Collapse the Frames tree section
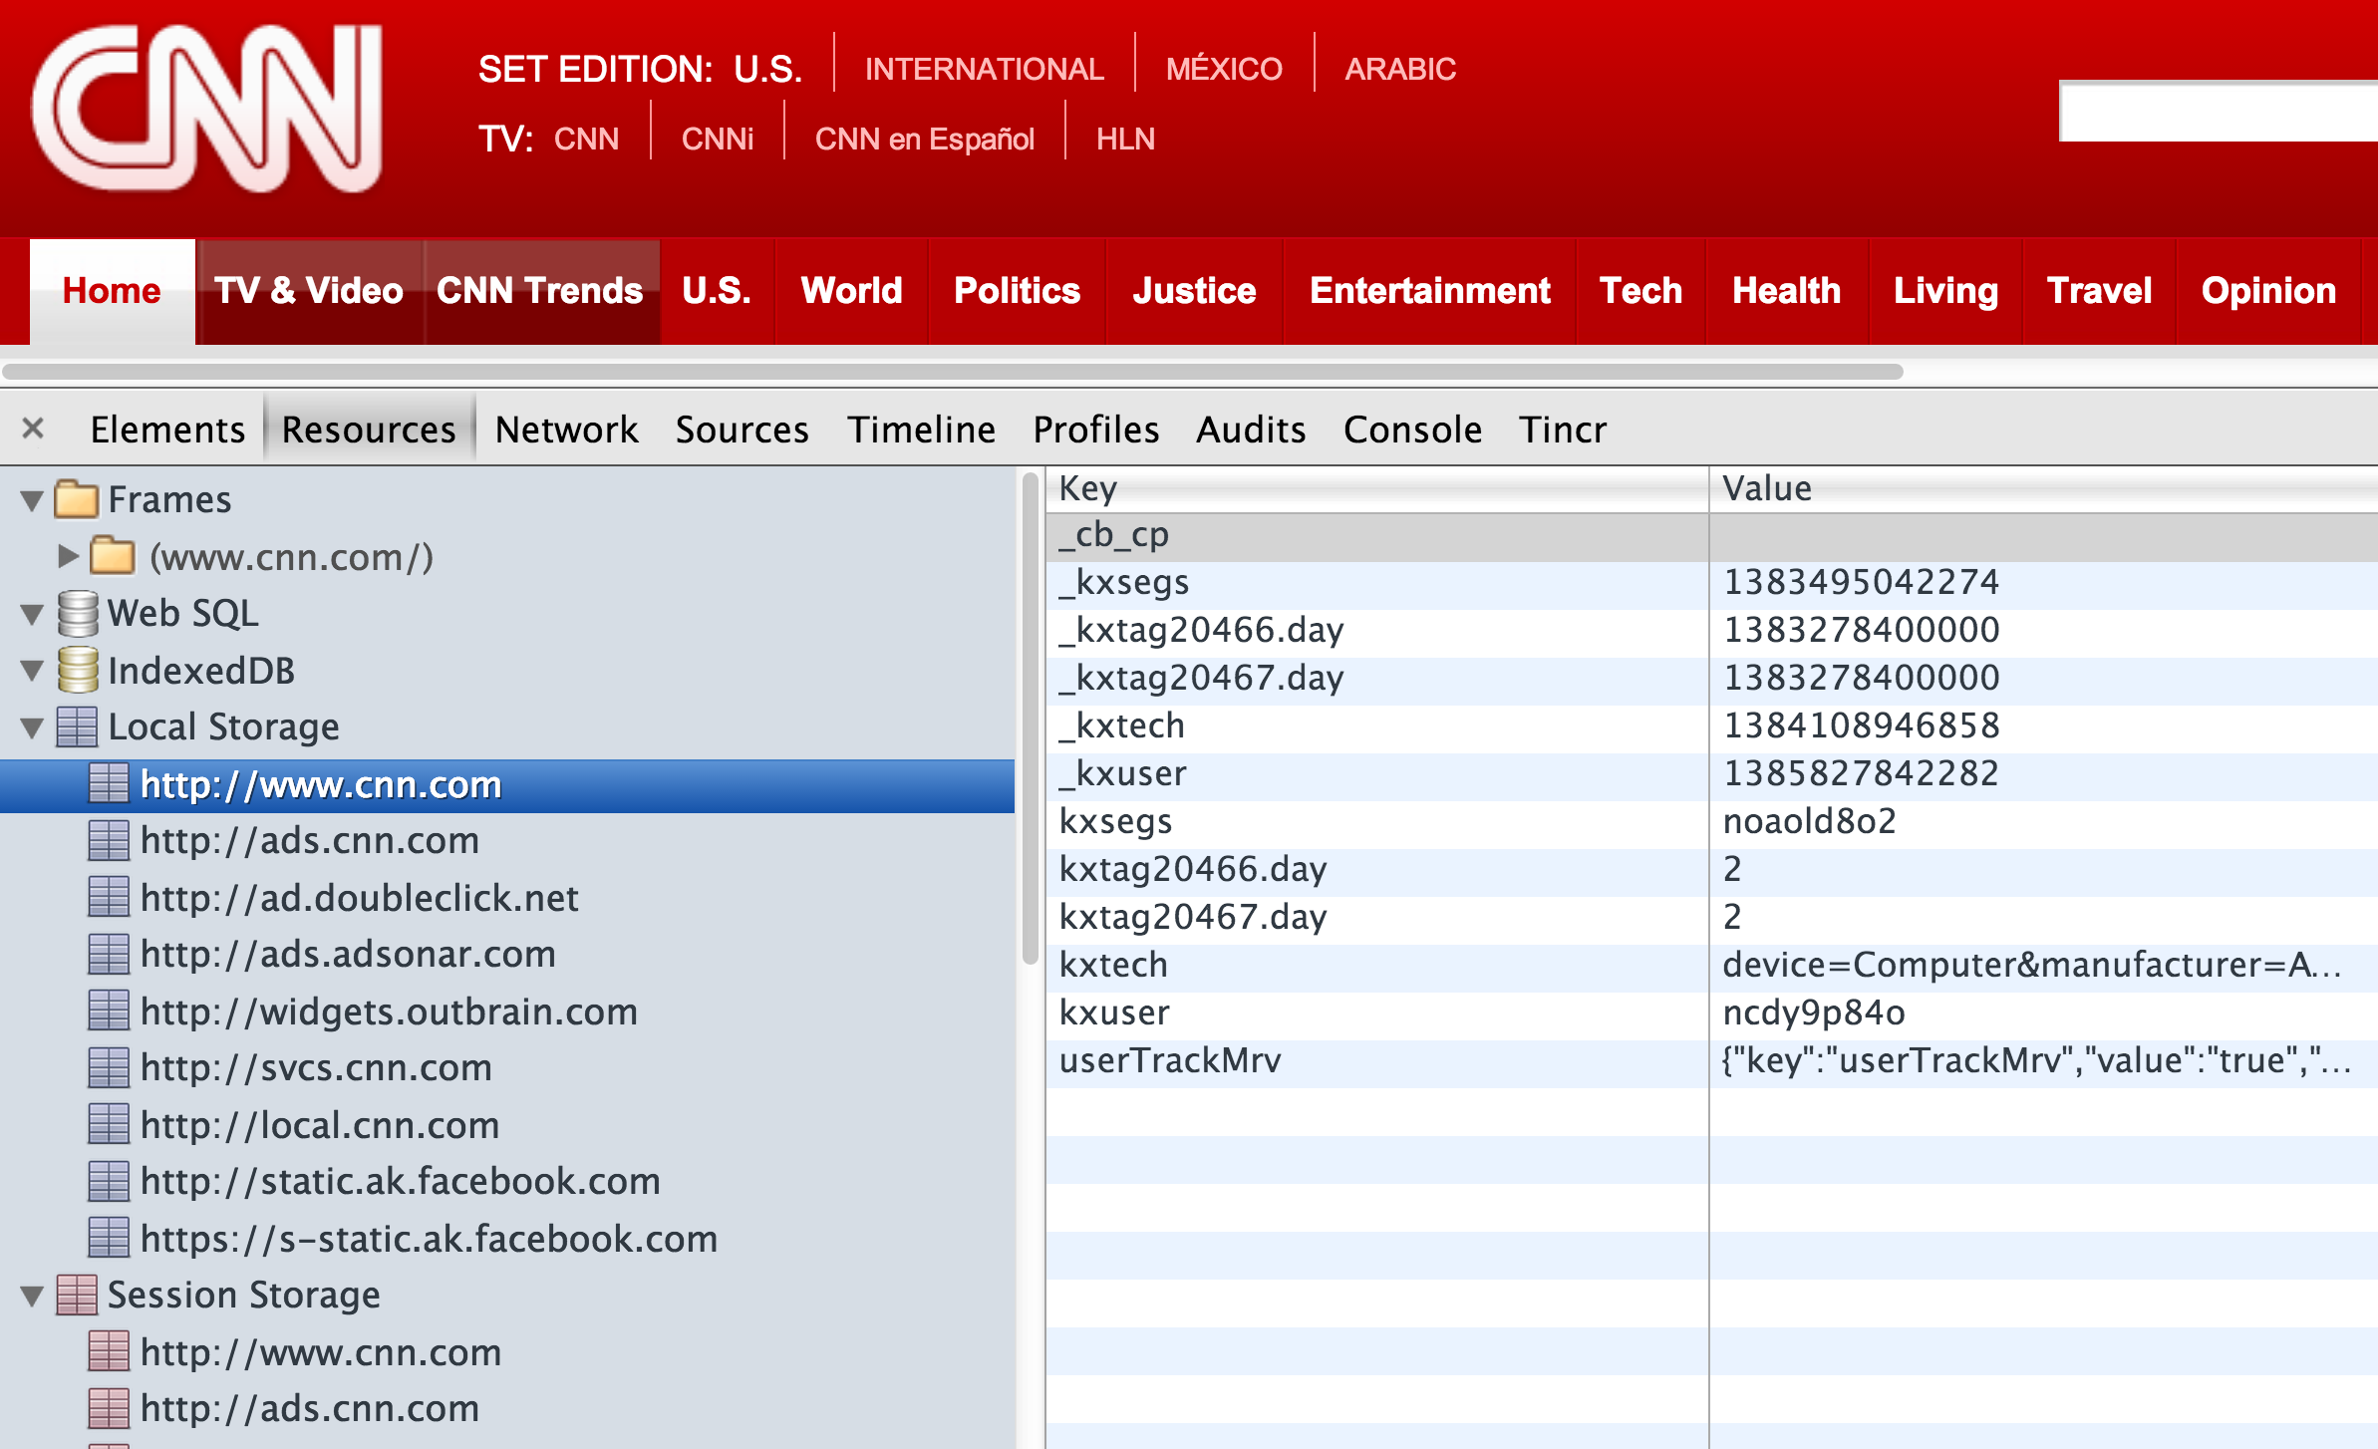This screenshot has width=2378, height=1449. [x=32, y=500]
